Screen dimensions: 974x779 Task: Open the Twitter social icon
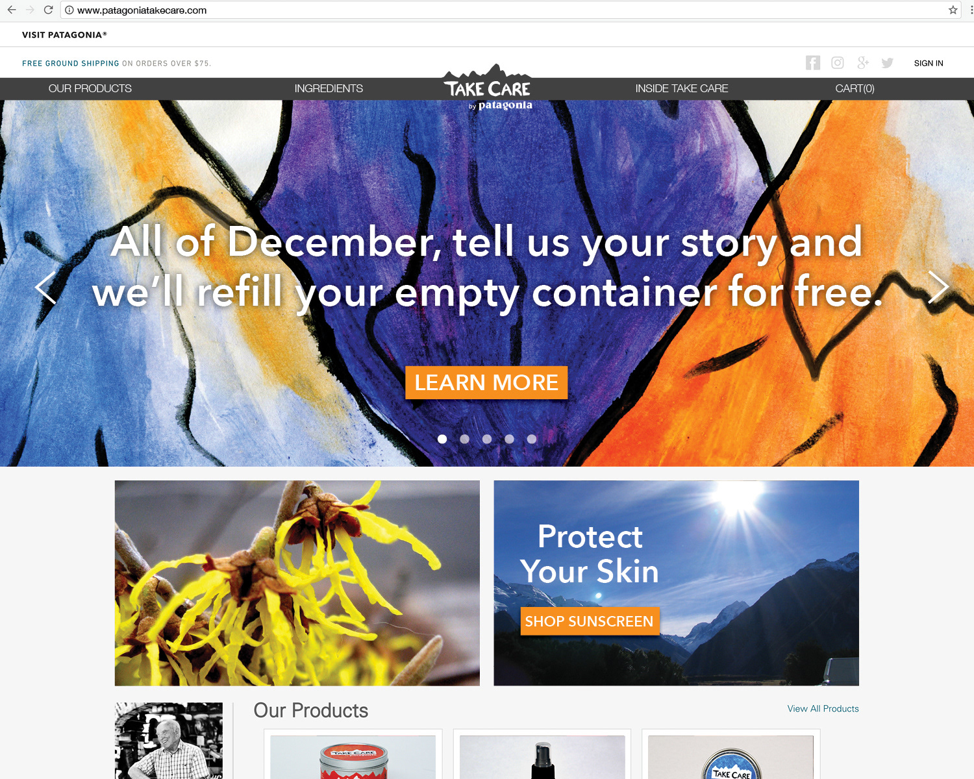(888, 62)
